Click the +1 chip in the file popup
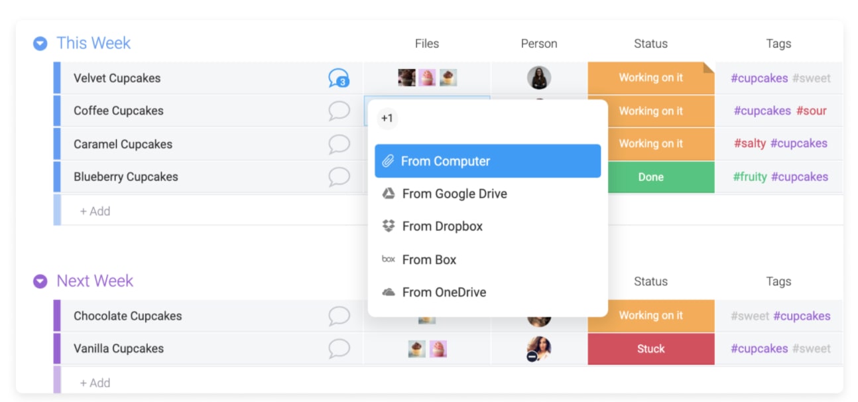This screenshot has width=858, height=402. 387,118
